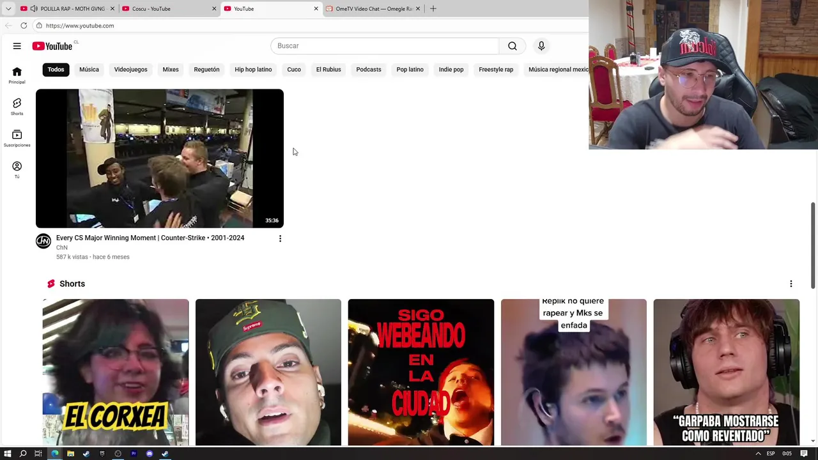Open the Shorts shelf three-dot menu
Screen dimensions: 818x460
tap(791, 284)
